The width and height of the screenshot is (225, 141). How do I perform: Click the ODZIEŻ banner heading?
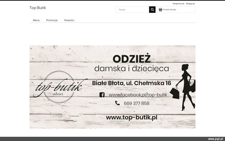[x=132, y=58]
